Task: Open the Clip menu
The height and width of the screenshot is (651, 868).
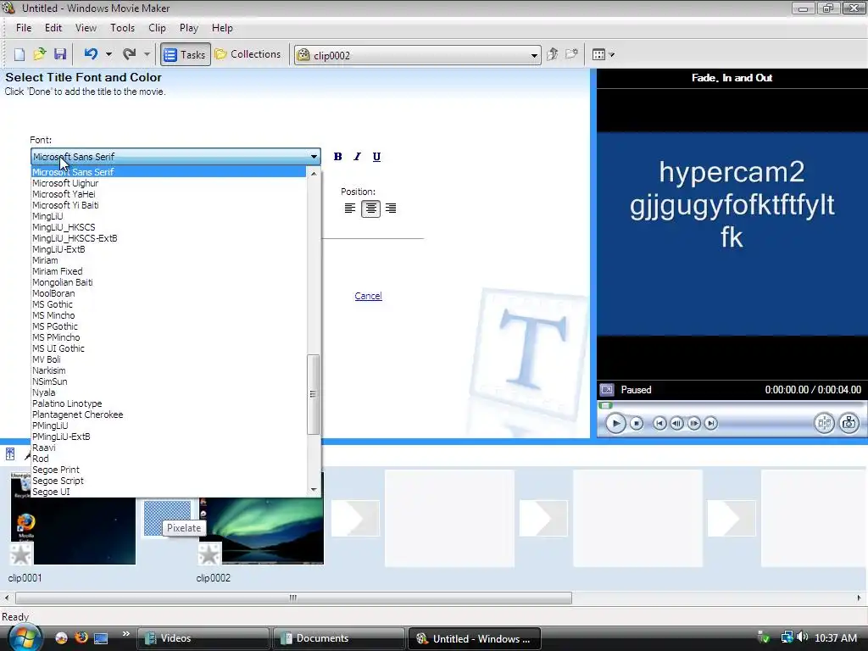Action: (x=157, y=28)
